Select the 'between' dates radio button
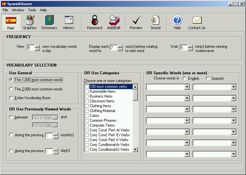This screenshot has height=175, width=246. click(11, 117)
